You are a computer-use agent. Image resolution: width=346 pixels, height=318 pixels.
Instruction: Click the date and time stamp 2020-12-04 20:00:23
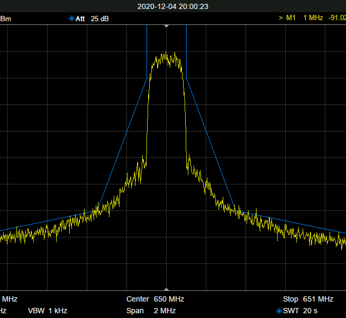173,6
